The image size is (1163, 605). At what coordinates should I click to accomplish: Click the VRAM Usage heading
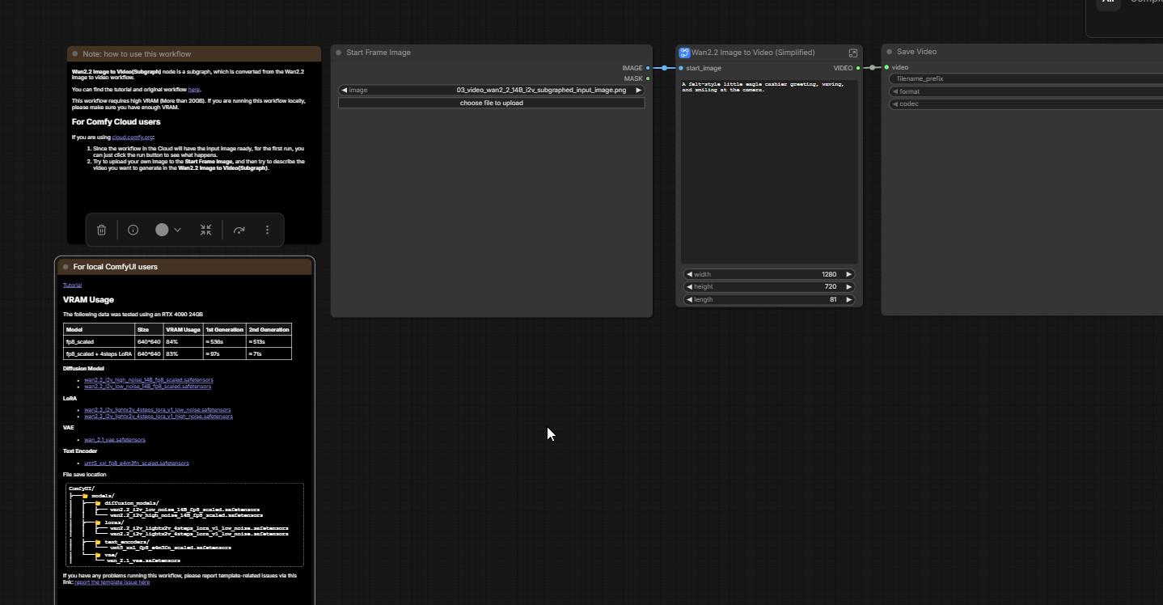88,299
